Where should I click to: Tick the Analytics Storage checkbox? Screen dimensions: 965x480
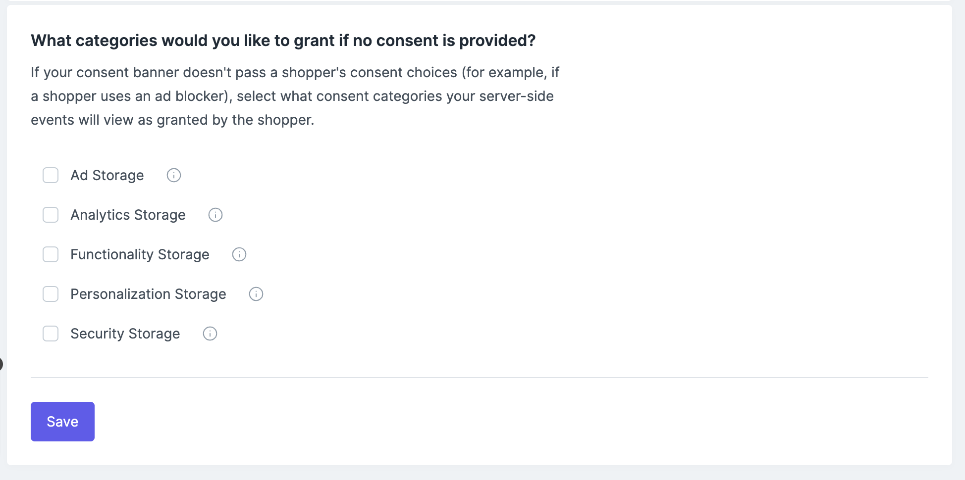pos(51,215)
